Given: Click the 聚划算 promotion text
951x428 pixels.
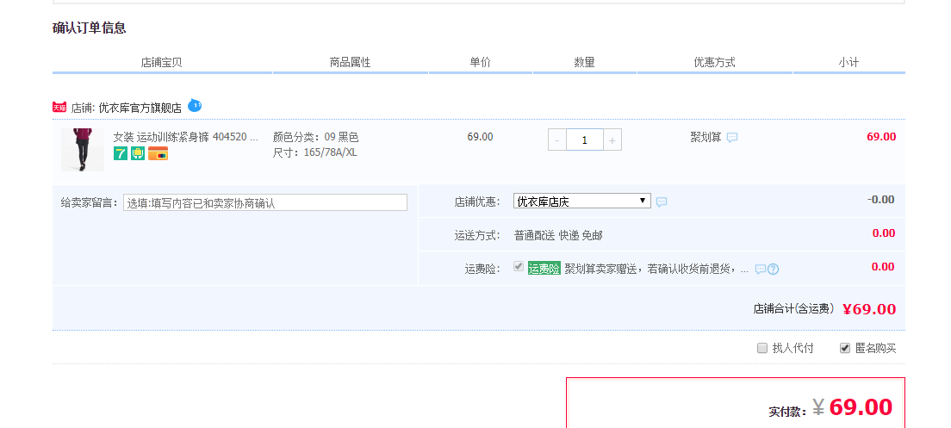Looking at the screenshot, I should 706,137.
